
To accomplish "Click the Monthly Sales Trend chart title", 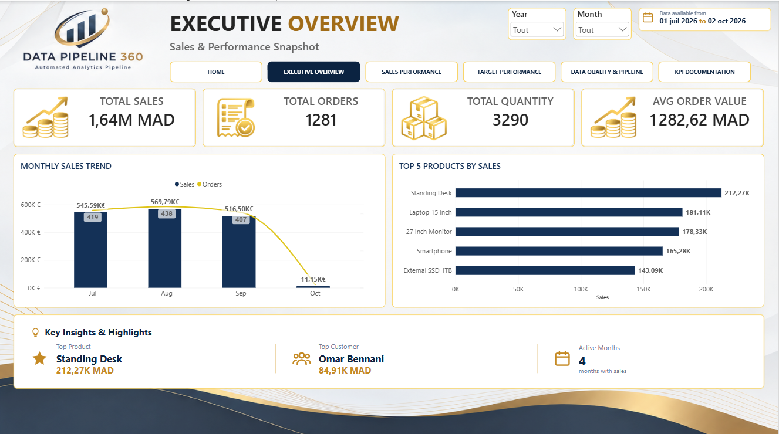I will coord(66,166).
